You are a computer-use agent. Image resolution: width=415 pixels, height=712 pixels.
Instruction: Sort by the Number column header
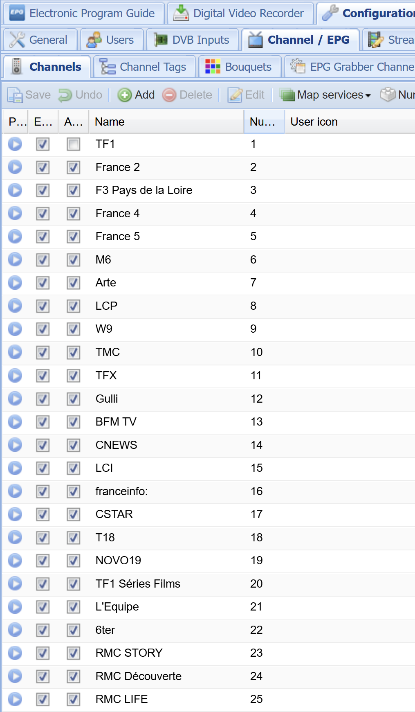click(263, 122)
